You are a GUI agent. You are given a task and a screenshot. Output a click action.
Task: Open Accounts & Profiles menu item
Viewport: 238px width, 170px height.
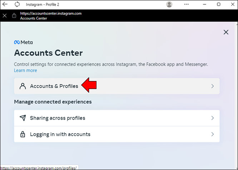[x=54, y=86]
